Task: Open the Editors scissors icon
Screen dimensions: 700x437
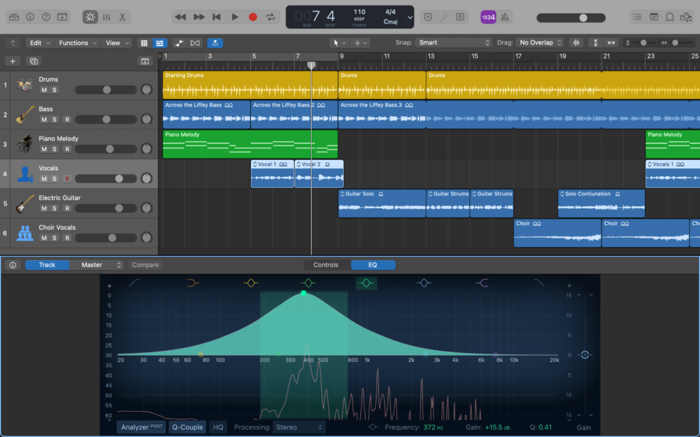Action: (122, 17)
